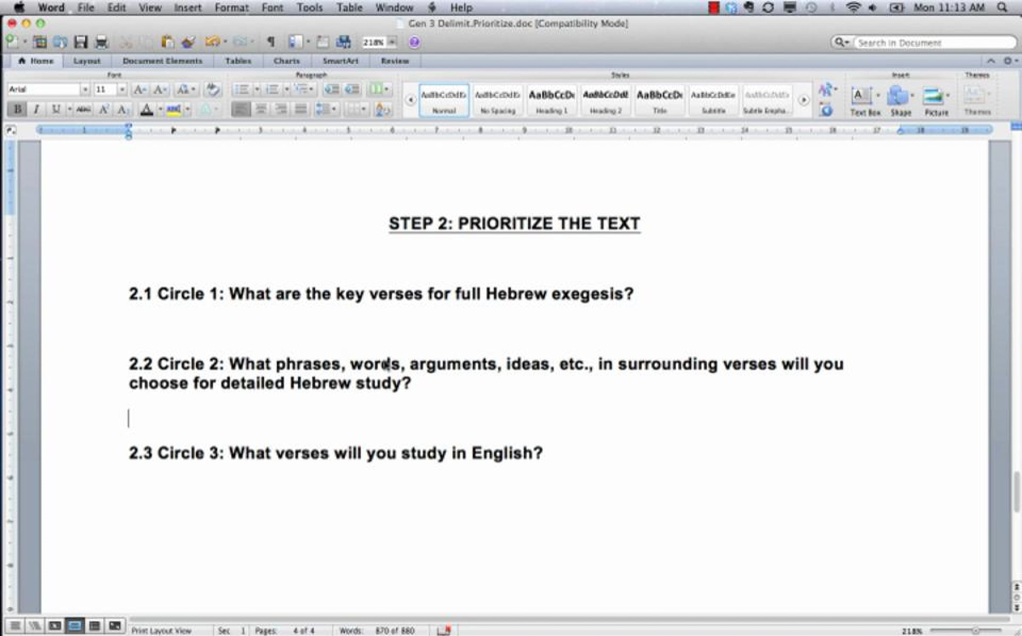Apply the Title style
Viewport: 1022px width, 636px height.
(x=660, y=101)
